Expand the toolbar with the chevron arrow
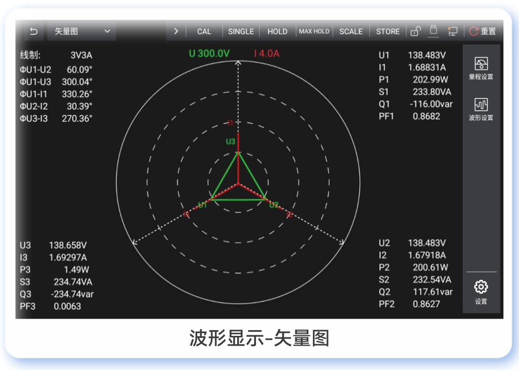Image resolution: width=519 pixels, height=370 pixels. coord(175,31)
